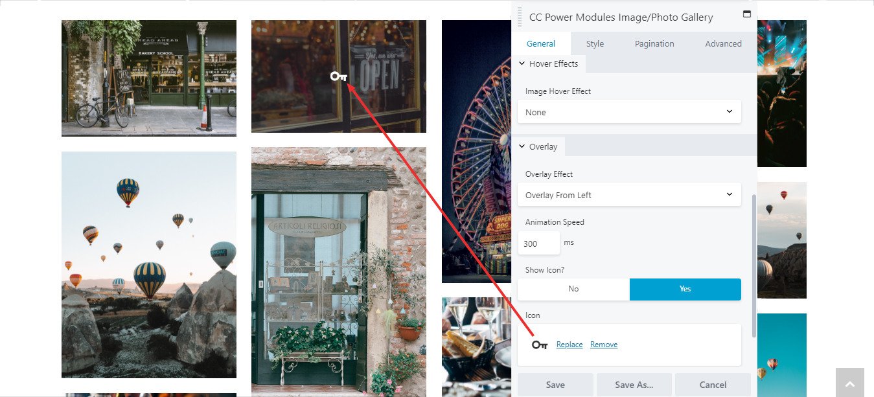Image resolution: width=874 pixels, height=397 pixels.
Task: Click the Replace icon link
Action: point(569,345)
